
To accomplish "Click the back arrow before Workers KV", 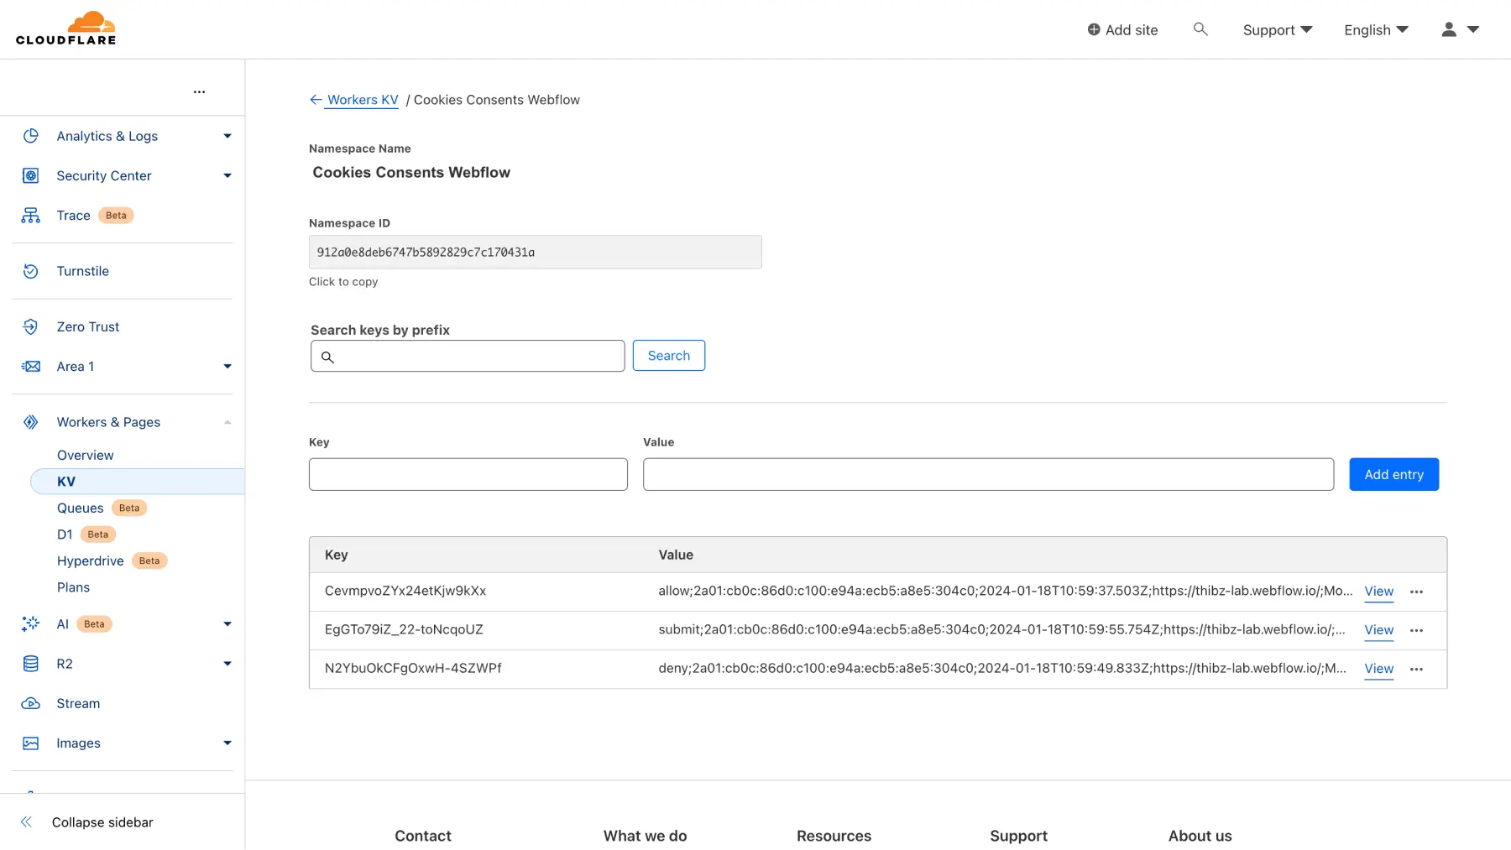I will tap(316, 100).
